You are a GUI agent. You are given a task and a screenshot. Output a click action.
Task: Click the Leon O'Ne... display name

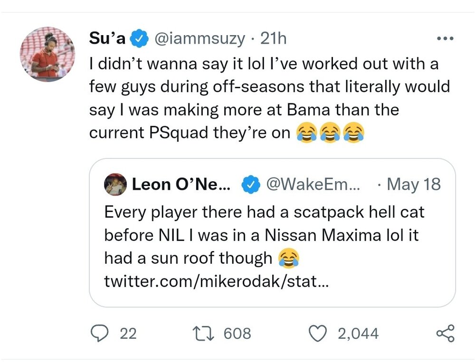[x=181, y=184]
